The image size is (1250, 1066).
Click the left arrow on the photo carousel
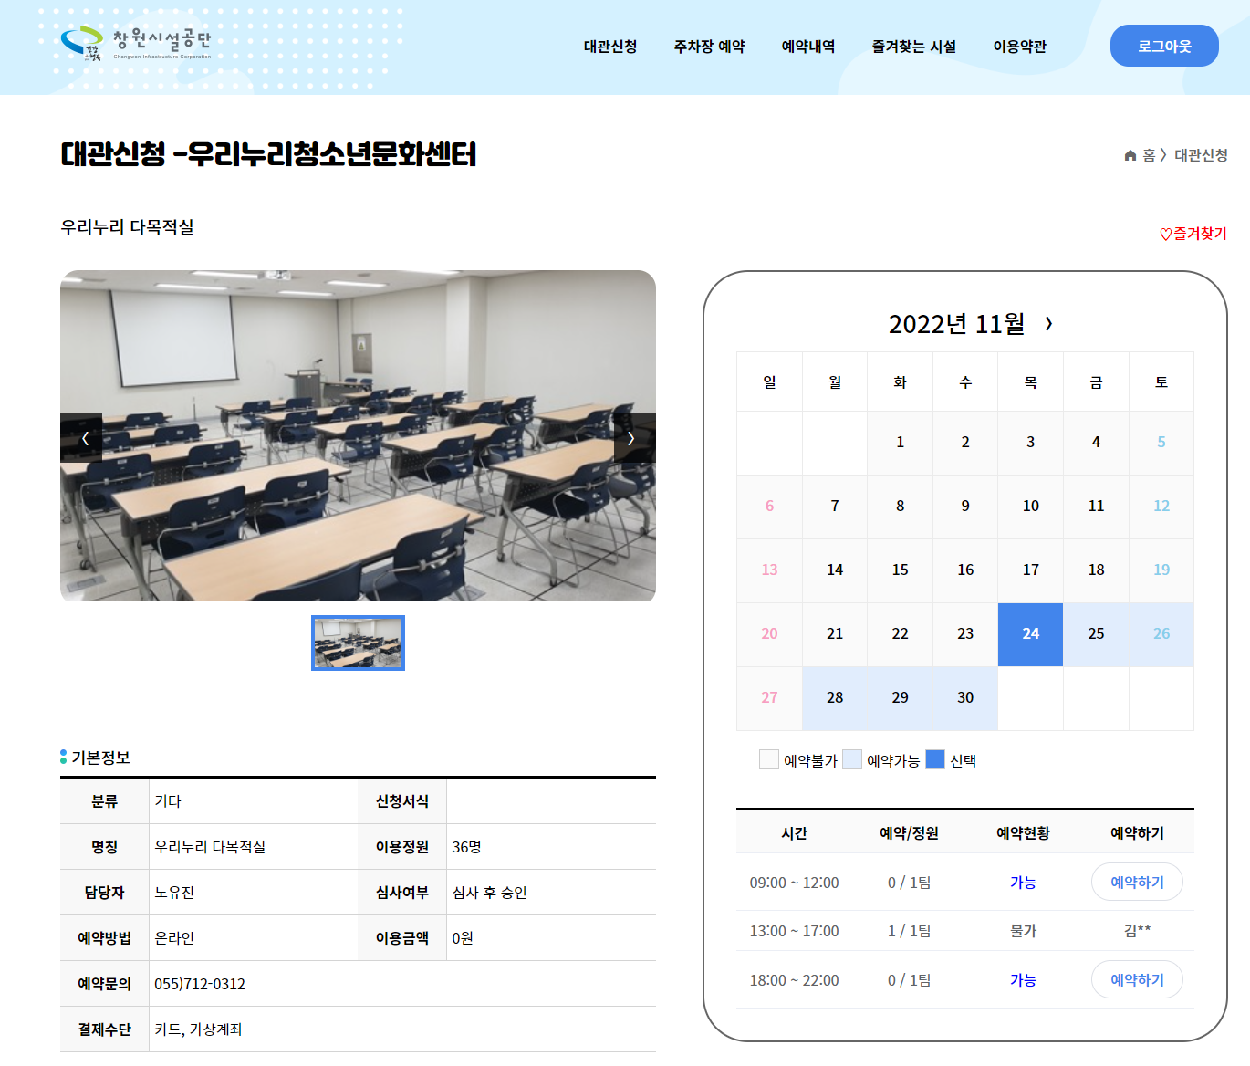point(86,437)
